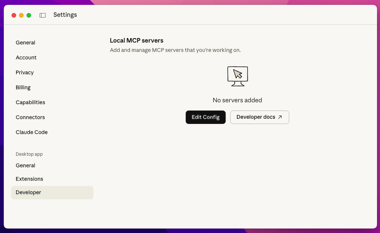The image size is (380, 233).
Task: Open Billing settings
Action: (23, 87)
